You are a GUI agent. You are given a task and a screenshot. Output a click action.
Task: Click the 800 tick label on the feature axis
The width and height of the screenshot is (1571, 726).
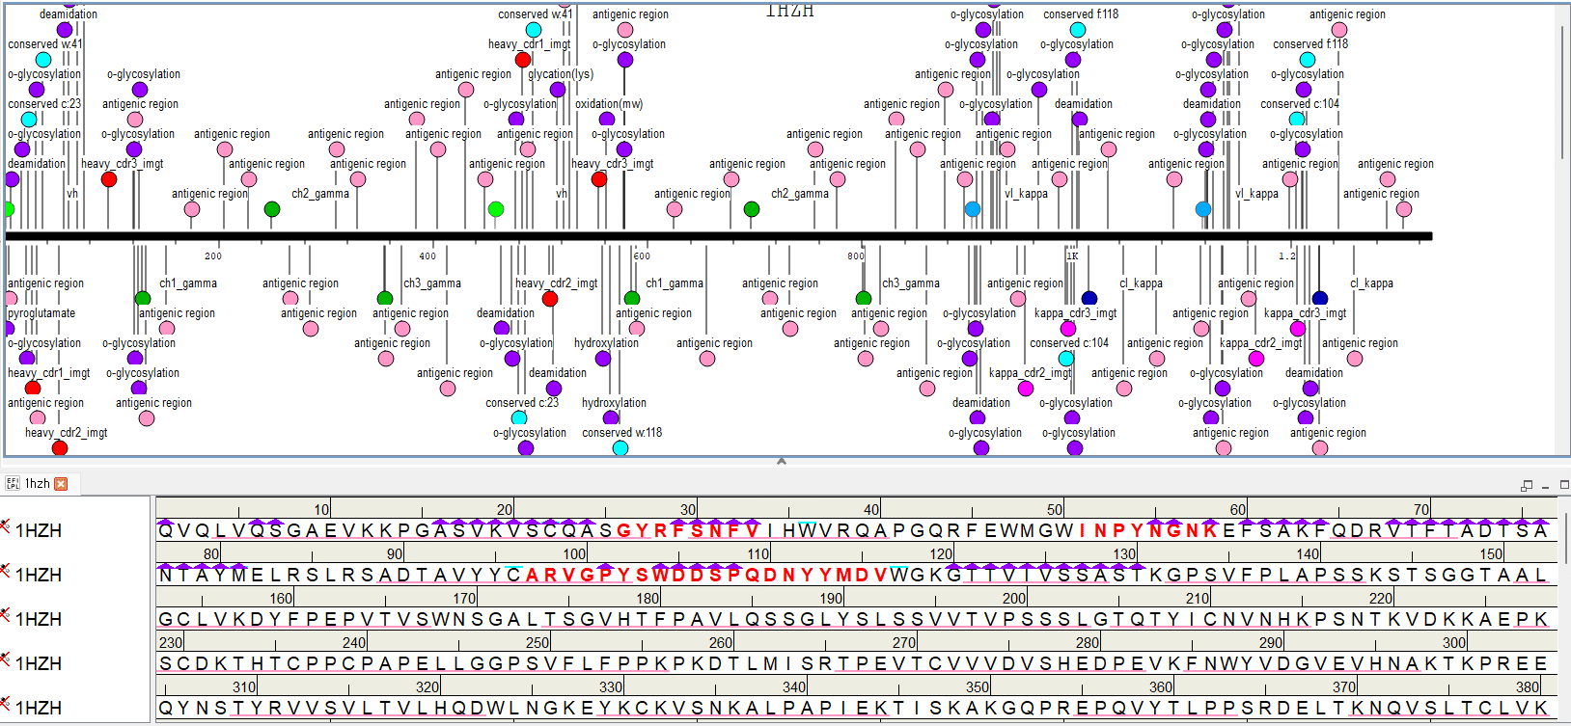click(856, 255)
